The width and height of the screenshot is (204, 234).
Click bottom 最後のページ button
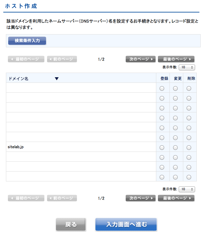[x=176, y=198]
